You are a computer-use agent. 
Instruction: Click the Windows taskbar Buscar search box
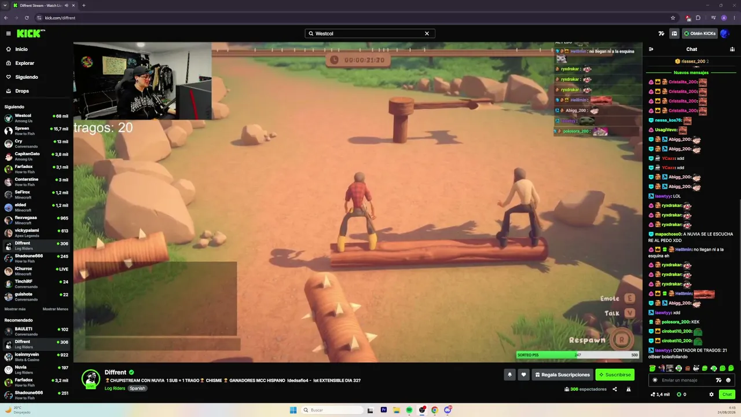[x=333, y=410]
